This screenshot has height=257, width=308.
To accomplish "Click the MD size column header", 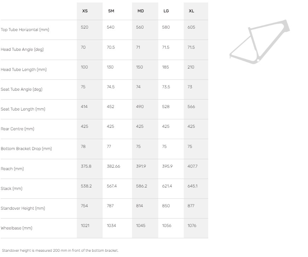I will 141,11.
